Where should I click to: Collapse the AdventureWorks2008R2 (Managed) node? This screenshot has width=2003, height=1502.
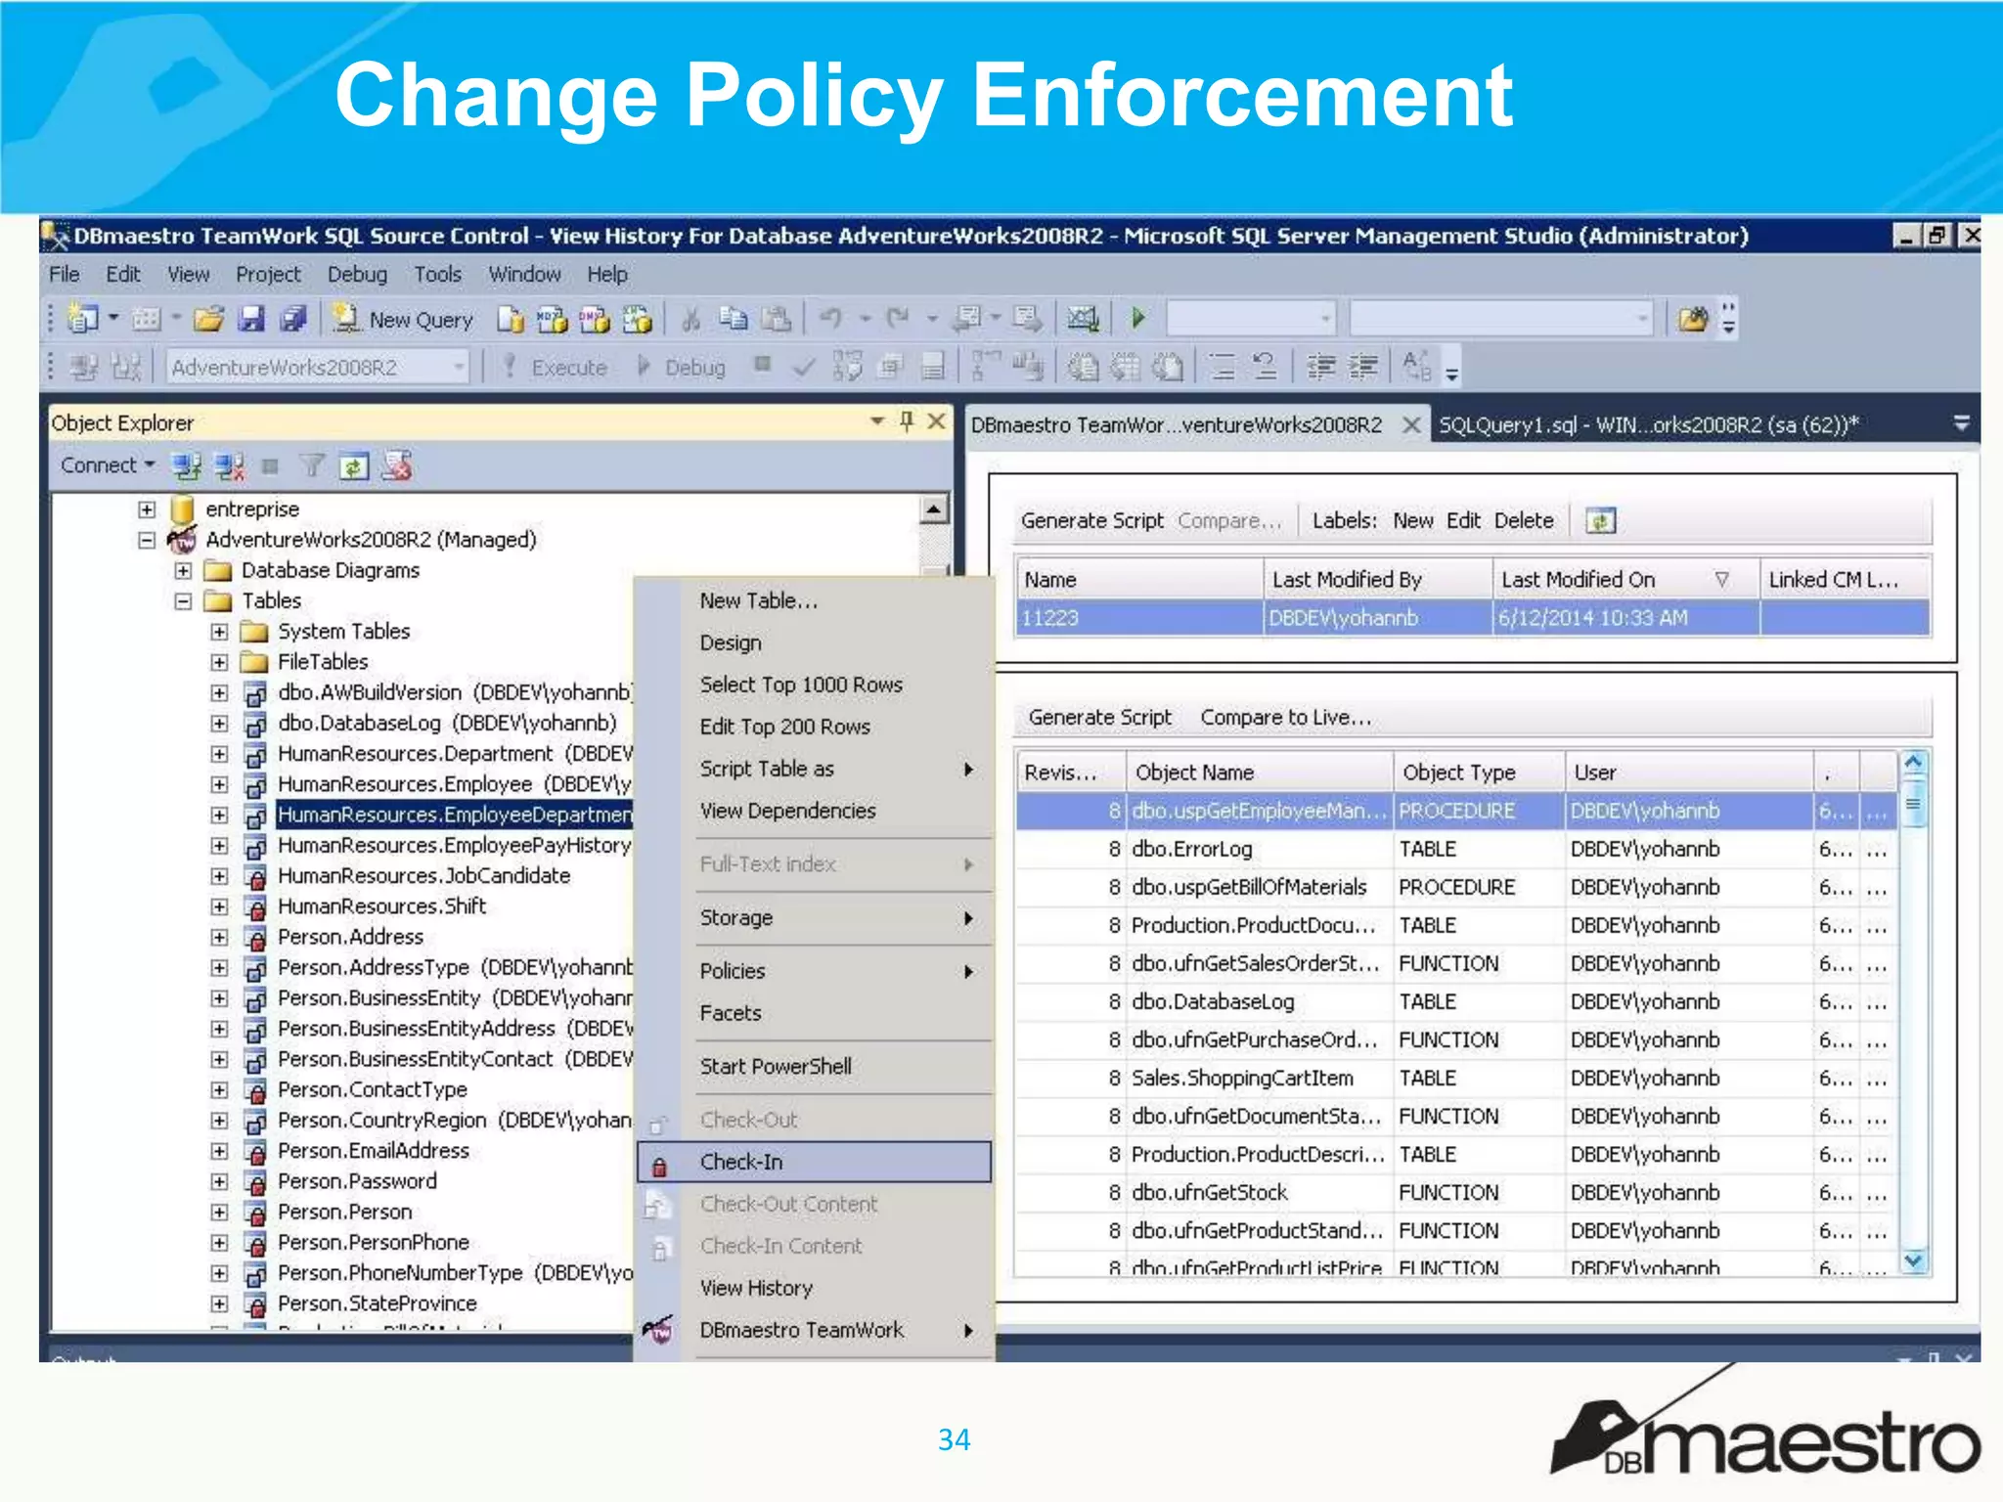point(147,540)
